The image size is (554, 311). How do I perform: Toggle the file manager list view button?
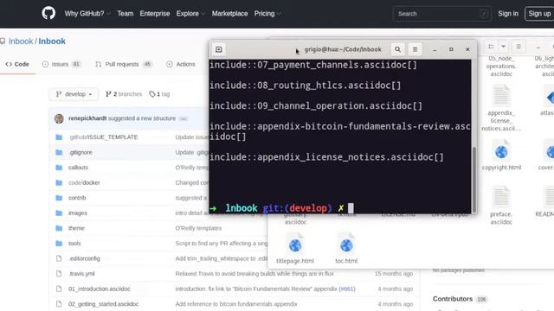click(x=491, y=47)
